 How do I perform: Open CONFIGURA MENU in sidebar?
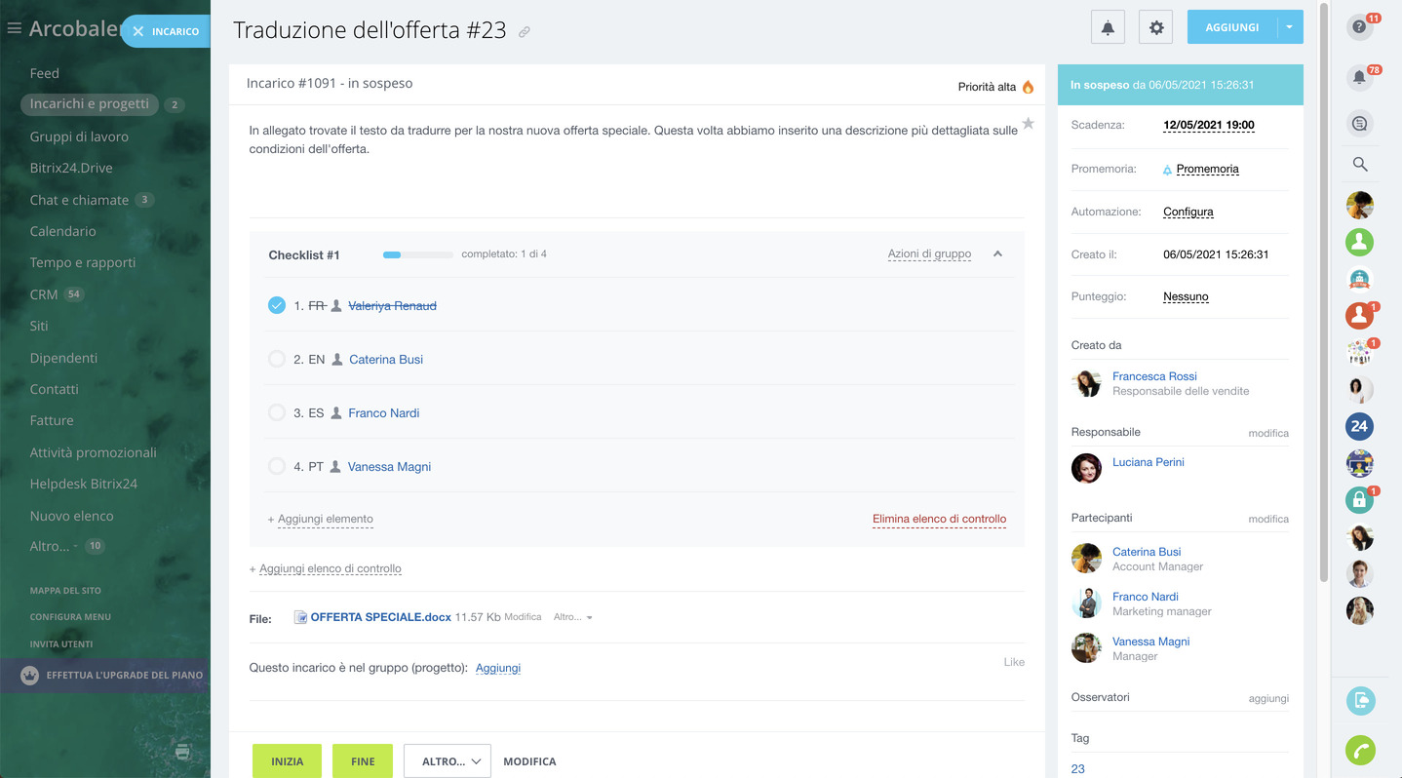click(70, 617)
